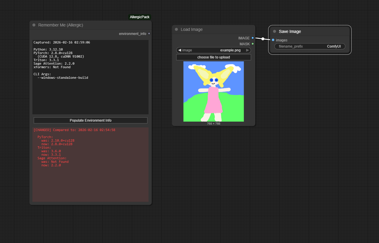Click the IMAGE output socket on Load Image
Viewport: 379px width, 243px height.
pos(253,38)
